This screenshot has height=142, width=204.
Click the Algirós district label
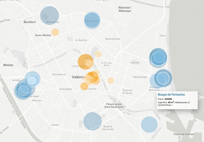[135, 63]
